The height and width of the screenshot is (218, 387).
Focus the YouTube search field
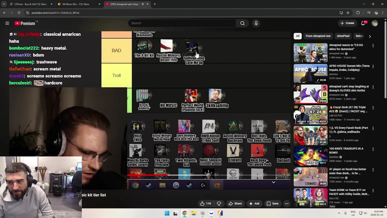coord(182,23)
